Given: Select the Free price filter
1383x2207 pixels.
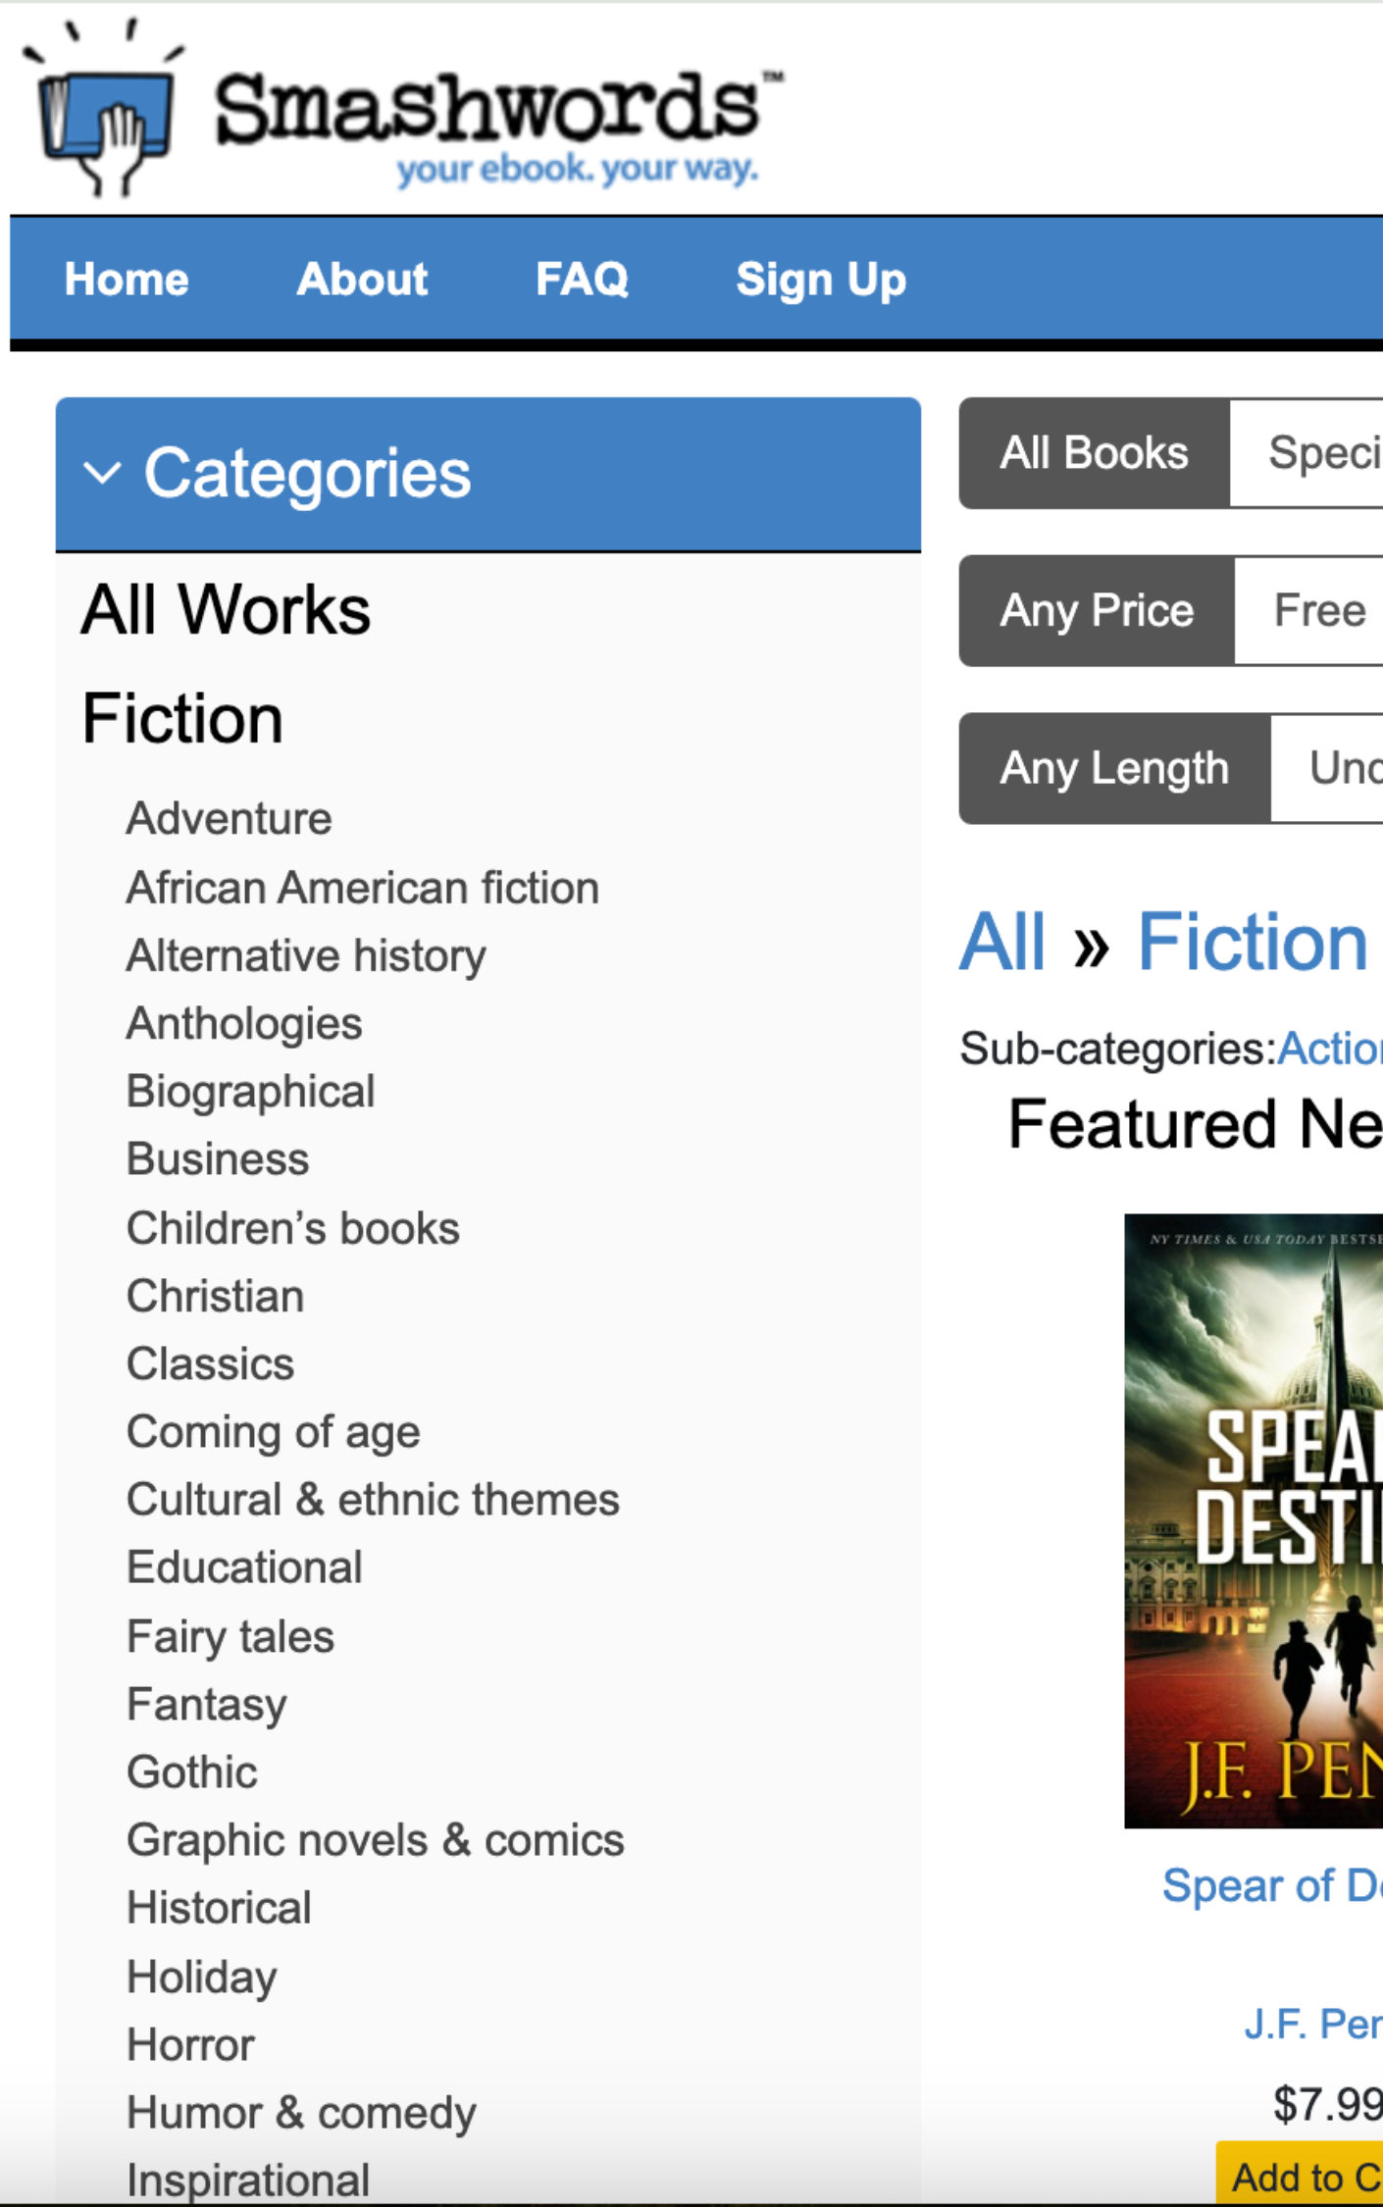Looking at the screenshot, I should click(1319, 610).
